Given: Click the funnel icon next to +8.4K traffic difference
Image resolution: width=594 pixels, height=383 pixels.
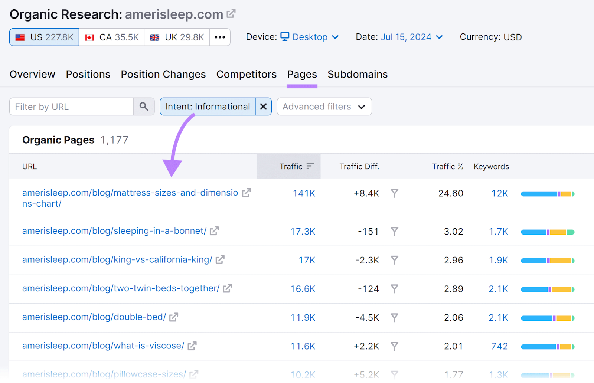Looking at the screenshot, I should 394,193.
